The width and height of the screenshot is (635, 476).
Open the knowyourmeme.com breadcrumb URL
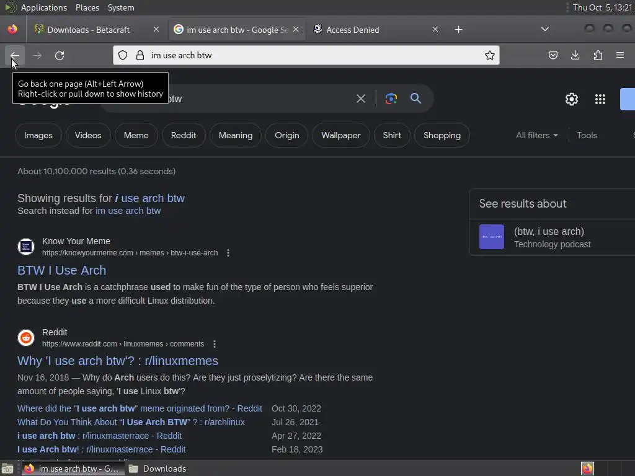(130, 253)
